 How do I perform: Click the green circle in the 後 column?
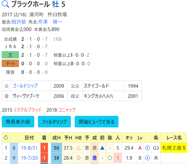point(110,158)
